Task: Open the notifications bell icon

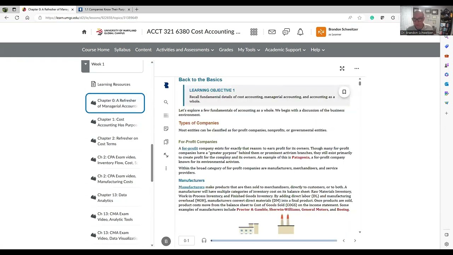Action: pyautogui.click(x=300, y=32)
